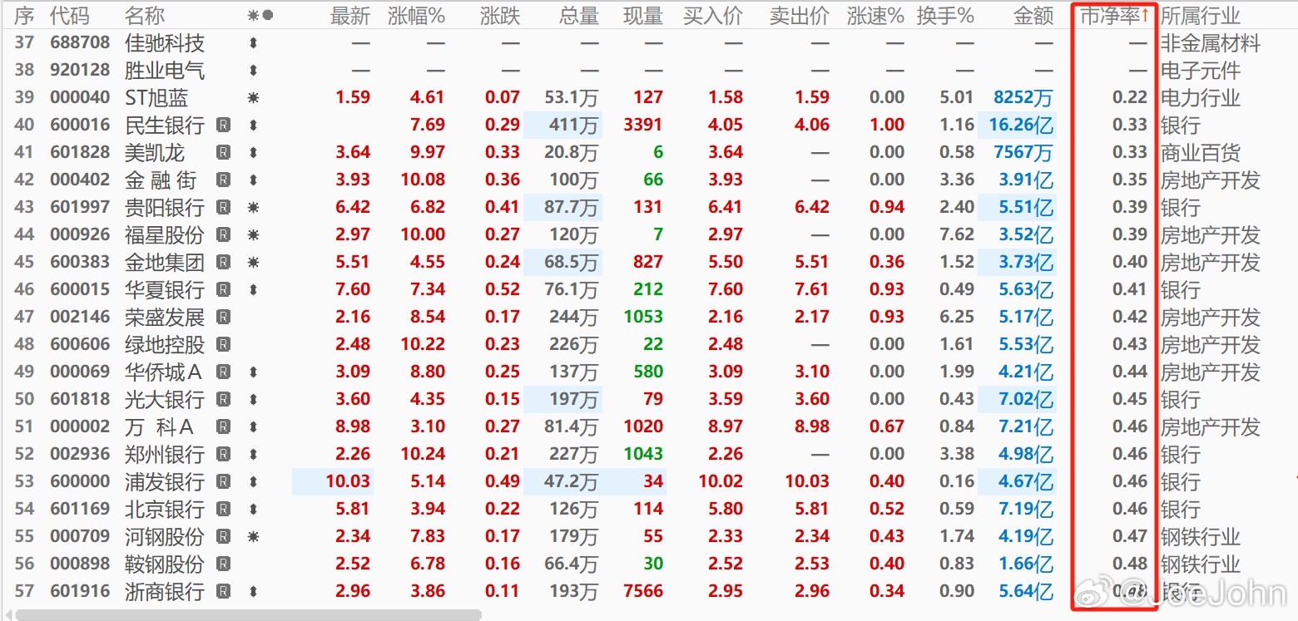The width and height of the screenshot is (1298, 621).
Task: Click the R badge beside 荣盛发展
Action: [x=223, y=318]
